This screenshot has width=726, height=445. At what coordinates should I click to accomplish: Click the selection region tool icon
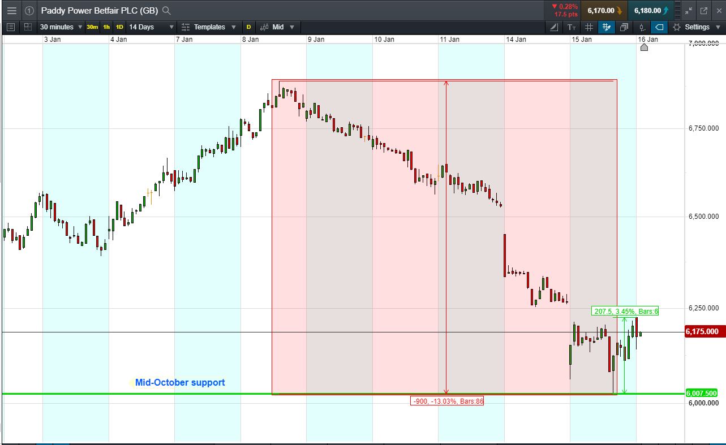click(x=28, y=27)
